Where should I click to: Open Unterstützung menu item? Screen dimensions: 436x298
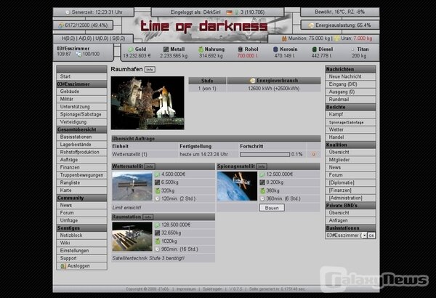tap(81, 107)
